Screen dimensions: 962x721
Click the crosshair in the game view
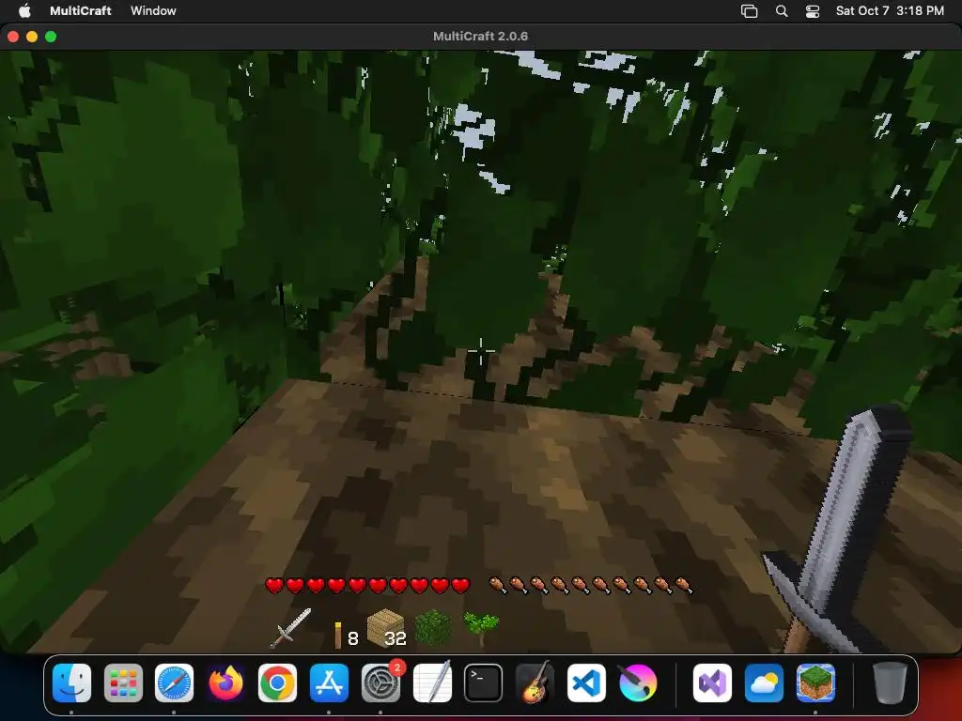(481, 351)
